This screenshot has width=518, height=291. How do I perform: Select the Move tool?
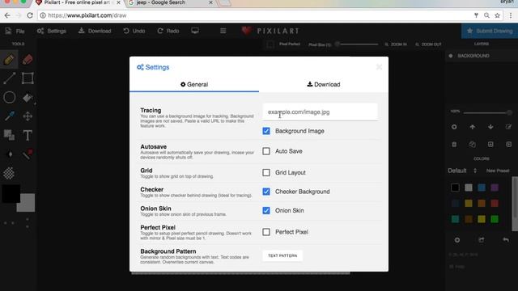tap(28, 116)
